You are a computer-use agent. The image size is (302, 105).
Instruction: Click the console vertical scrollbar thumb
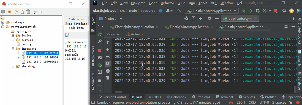[x=295, y=89]
